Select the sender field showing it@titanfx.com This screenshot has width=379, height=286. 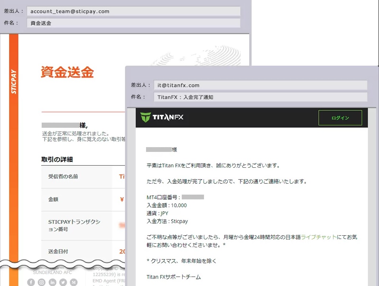(260, 85)
